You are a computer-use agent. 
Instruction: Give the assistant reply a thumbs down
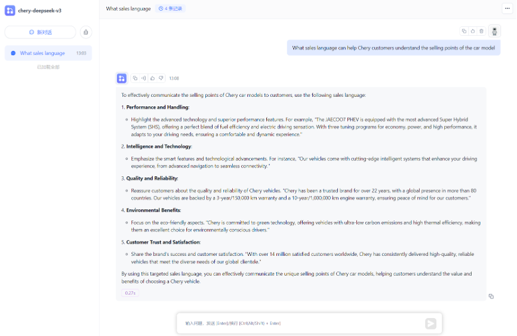pyautogui.click(x=161, y=78)
